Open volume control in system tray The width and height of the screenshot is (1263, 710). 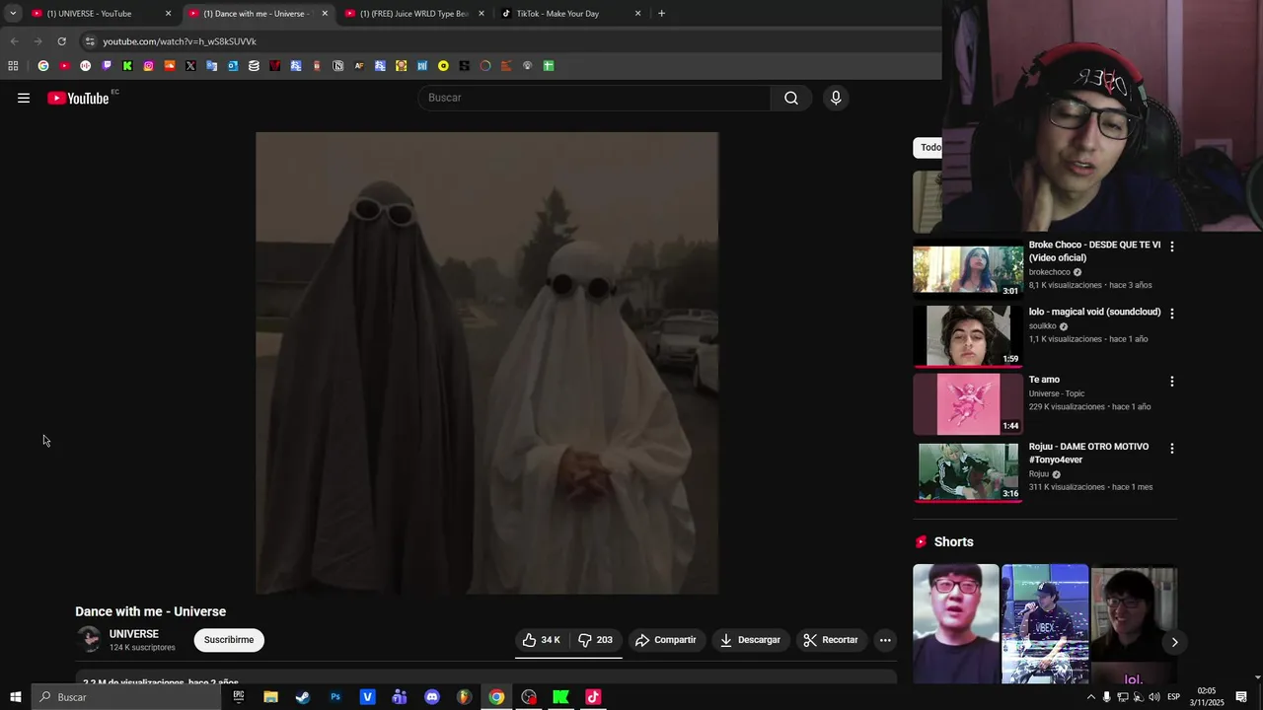(1153, 697)
